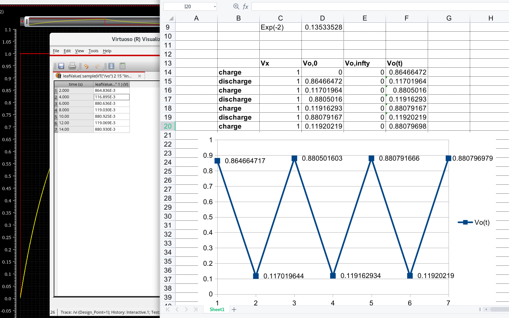Viewport: 509px width, 318px height.
Task: Click the Vo(t) chart legend entry
Action: 474,222
